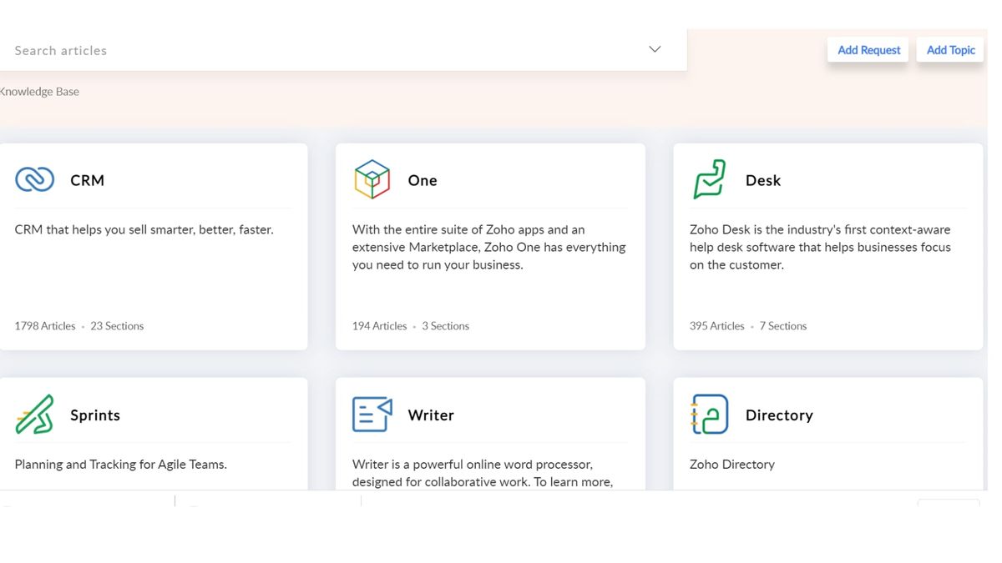The image size is (1002, 563).
Task: View 194 Articles for Zoho One
Action: pos(379,325)
